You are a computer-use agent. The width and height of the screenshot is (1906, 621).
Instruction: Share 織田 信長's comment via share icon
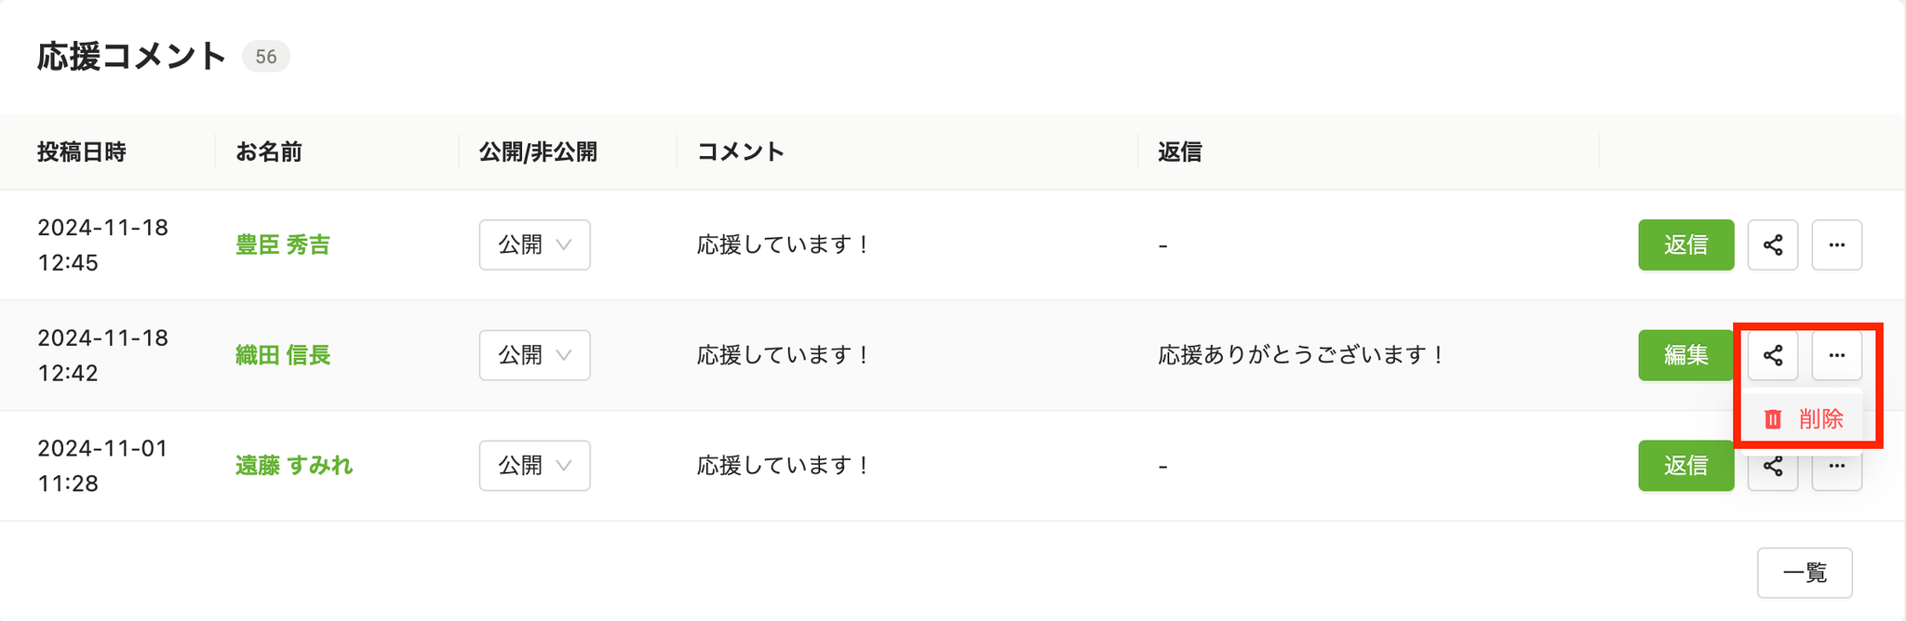pyautogui.click(x=1773, y=355)
